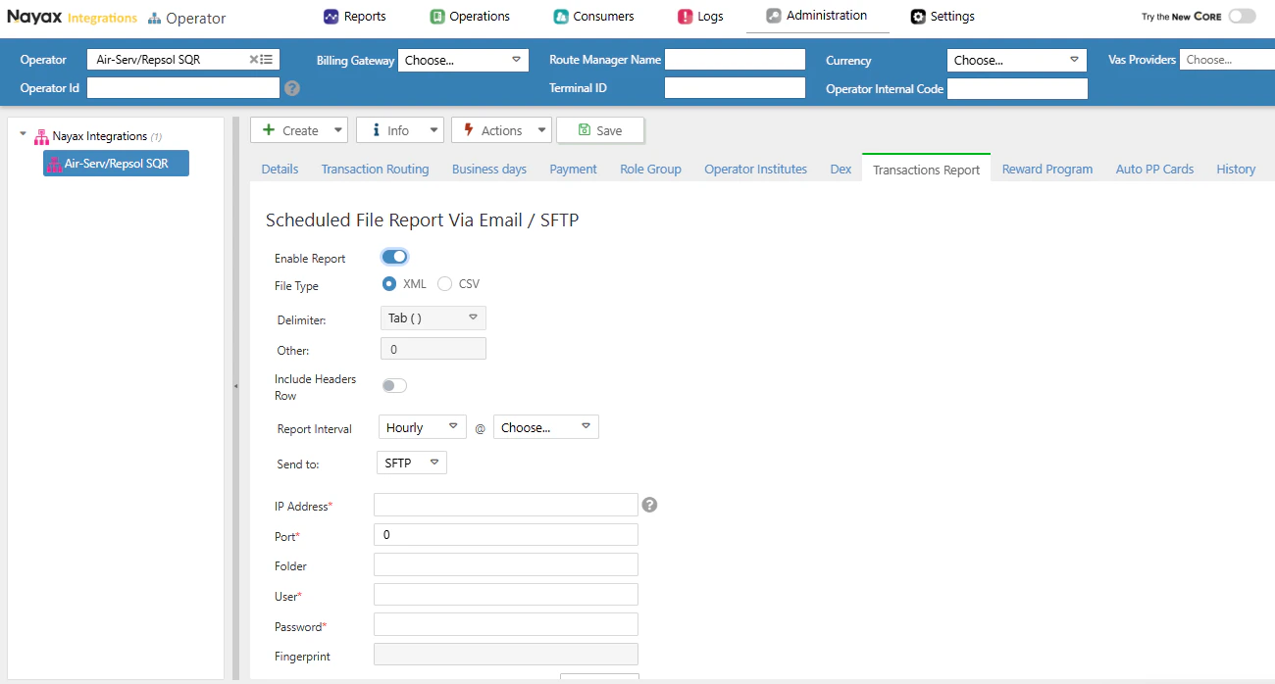Switch to the Dex tab
Viewport: 1275px width, 684px height.
pos(841,169)
